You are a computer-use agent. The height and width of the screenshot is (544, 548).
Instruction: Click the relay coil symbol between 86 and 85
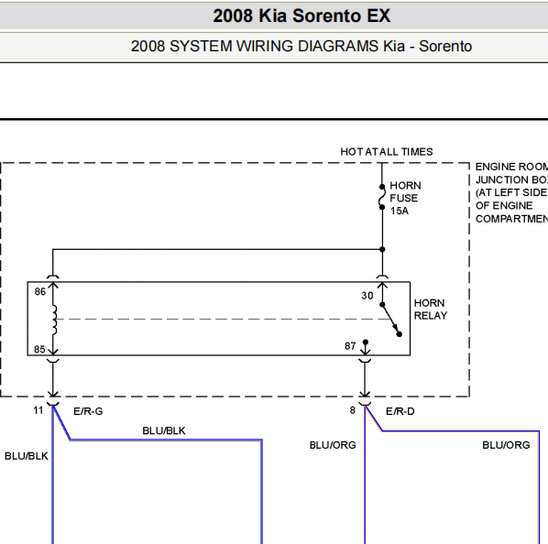54,320
